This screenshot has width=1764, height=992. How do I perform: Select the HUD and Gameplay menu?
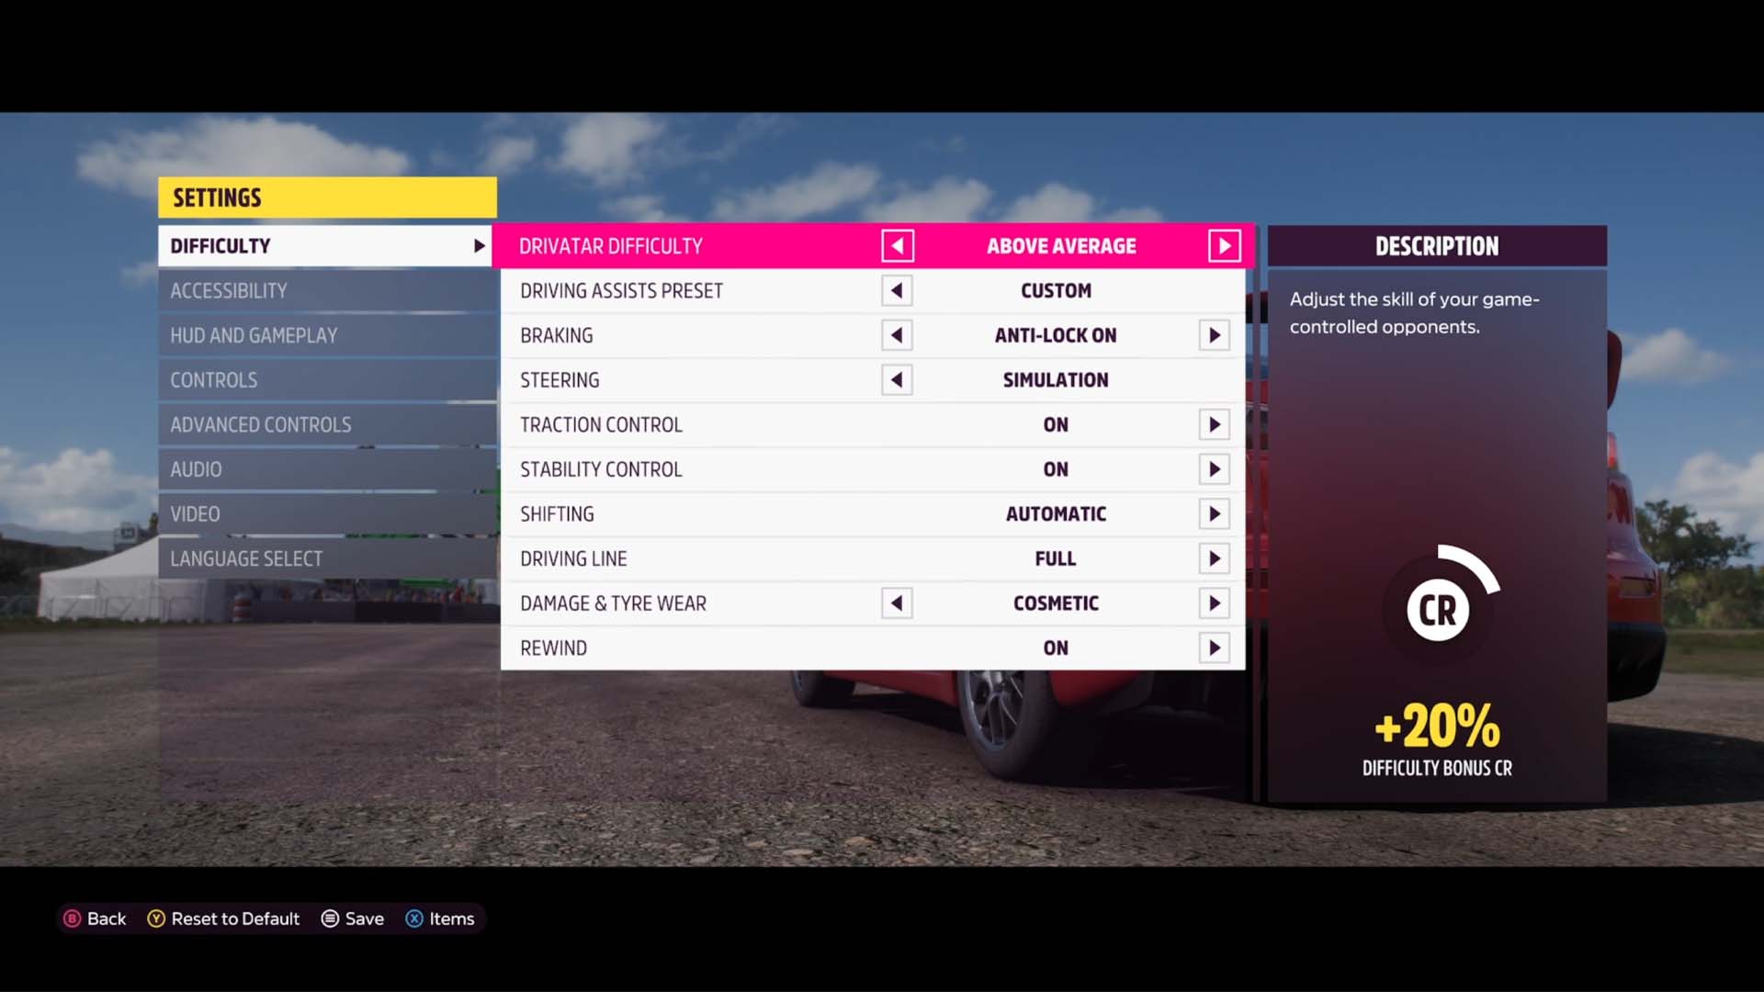click(254, 334)
